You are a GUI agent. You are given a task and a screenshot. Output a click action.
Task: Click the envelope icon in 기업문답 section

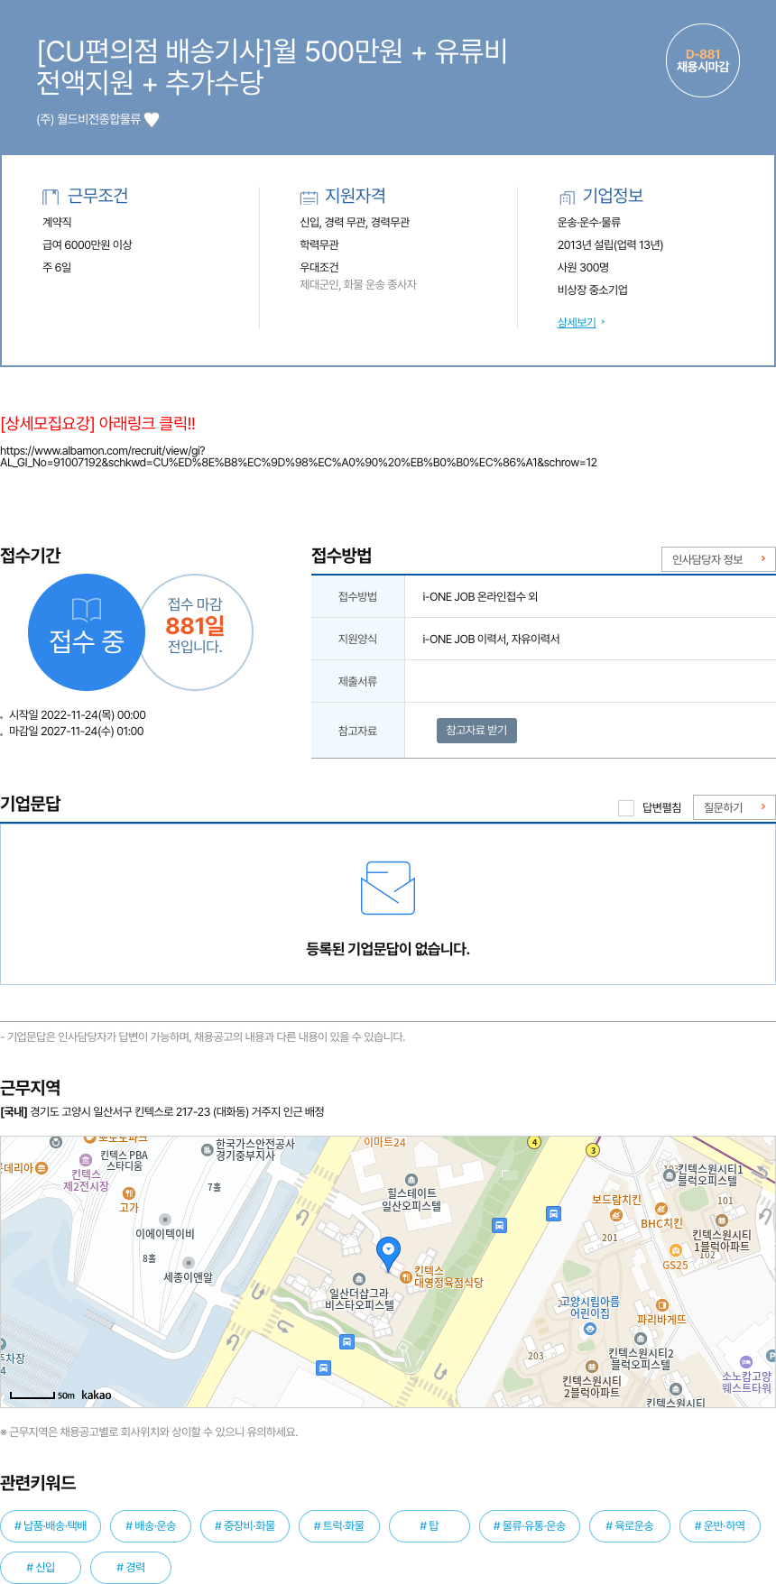pyautogui.click(x=388, y=889)
